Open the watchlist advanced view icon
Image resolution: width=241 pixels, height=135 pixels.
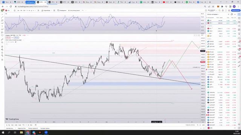pyautogui.click(x=232, y=14)
